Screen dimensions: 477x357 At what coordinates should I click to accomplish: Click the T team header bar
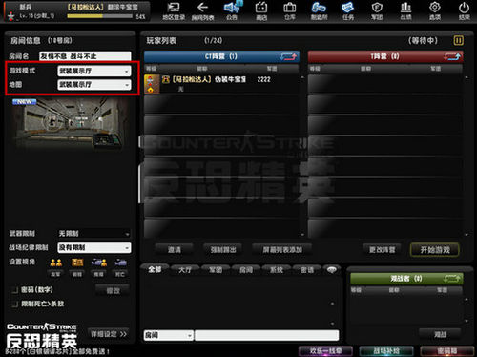click(385, 56)
